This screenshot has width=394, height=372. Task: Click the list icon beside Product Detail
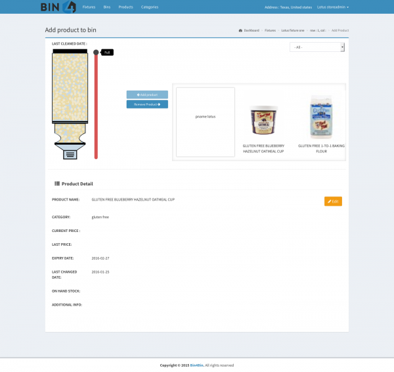coord(57,184)
